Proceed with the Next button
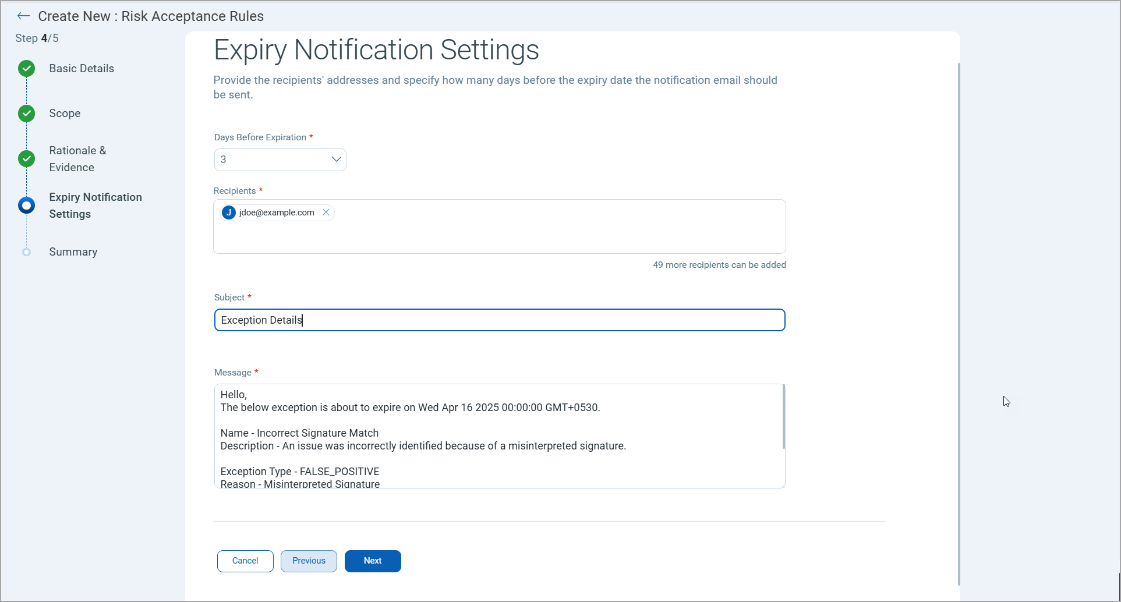Viewport: 1121px width, 602px height. point(373,561)
